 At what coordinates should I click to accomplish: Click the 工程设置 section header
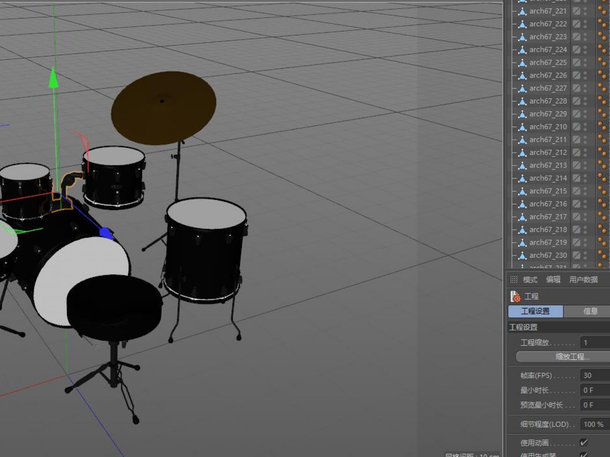click(559, 327)
